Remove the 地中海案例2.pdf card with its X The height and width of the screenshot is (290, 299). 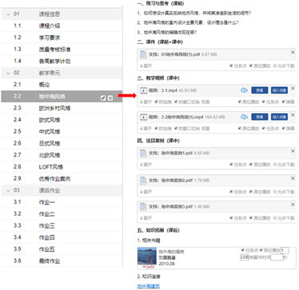(x=293, y=178)
